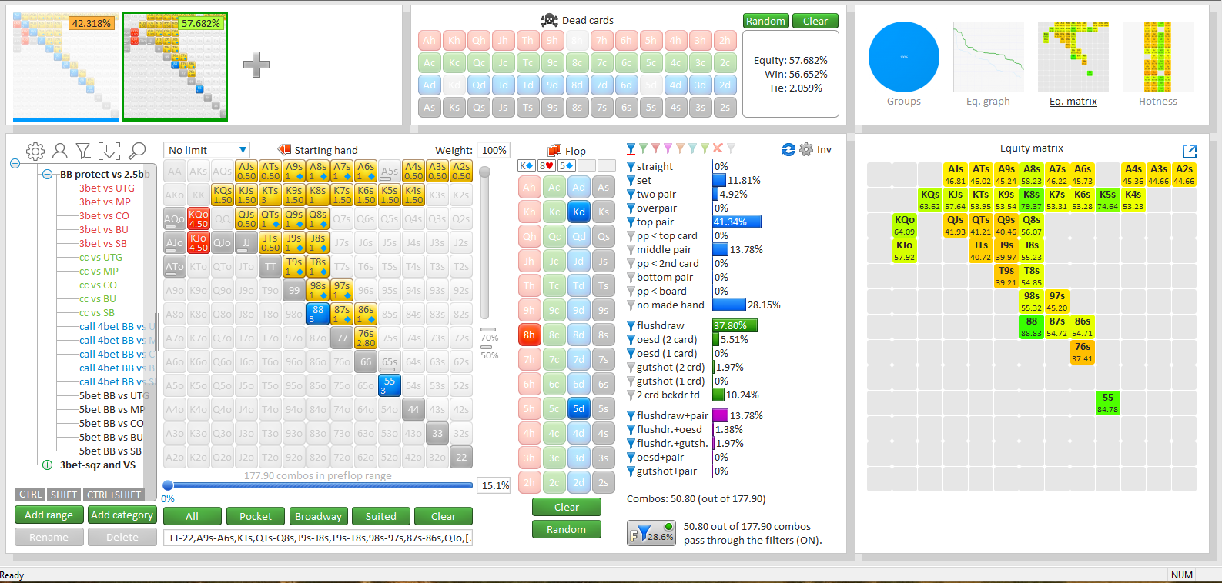Screen dimensions: 1222x583
Task: Toggle the straight filter funnel
Action: coord(631,167)
